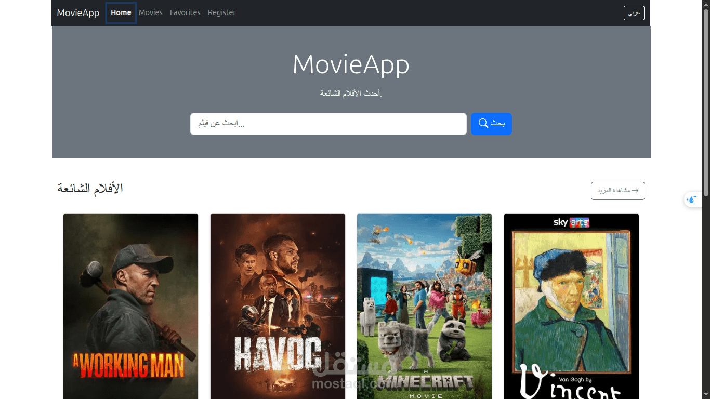Click the blue بحث search button

pyautogui.click(x=491, y=124)
